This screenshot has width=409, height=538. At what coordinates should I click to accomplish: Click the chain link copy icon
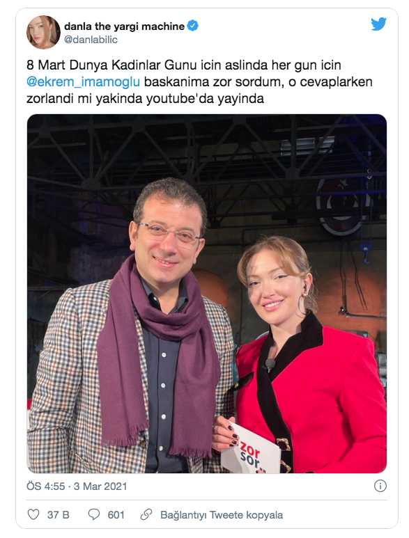(x=146, y=514)
